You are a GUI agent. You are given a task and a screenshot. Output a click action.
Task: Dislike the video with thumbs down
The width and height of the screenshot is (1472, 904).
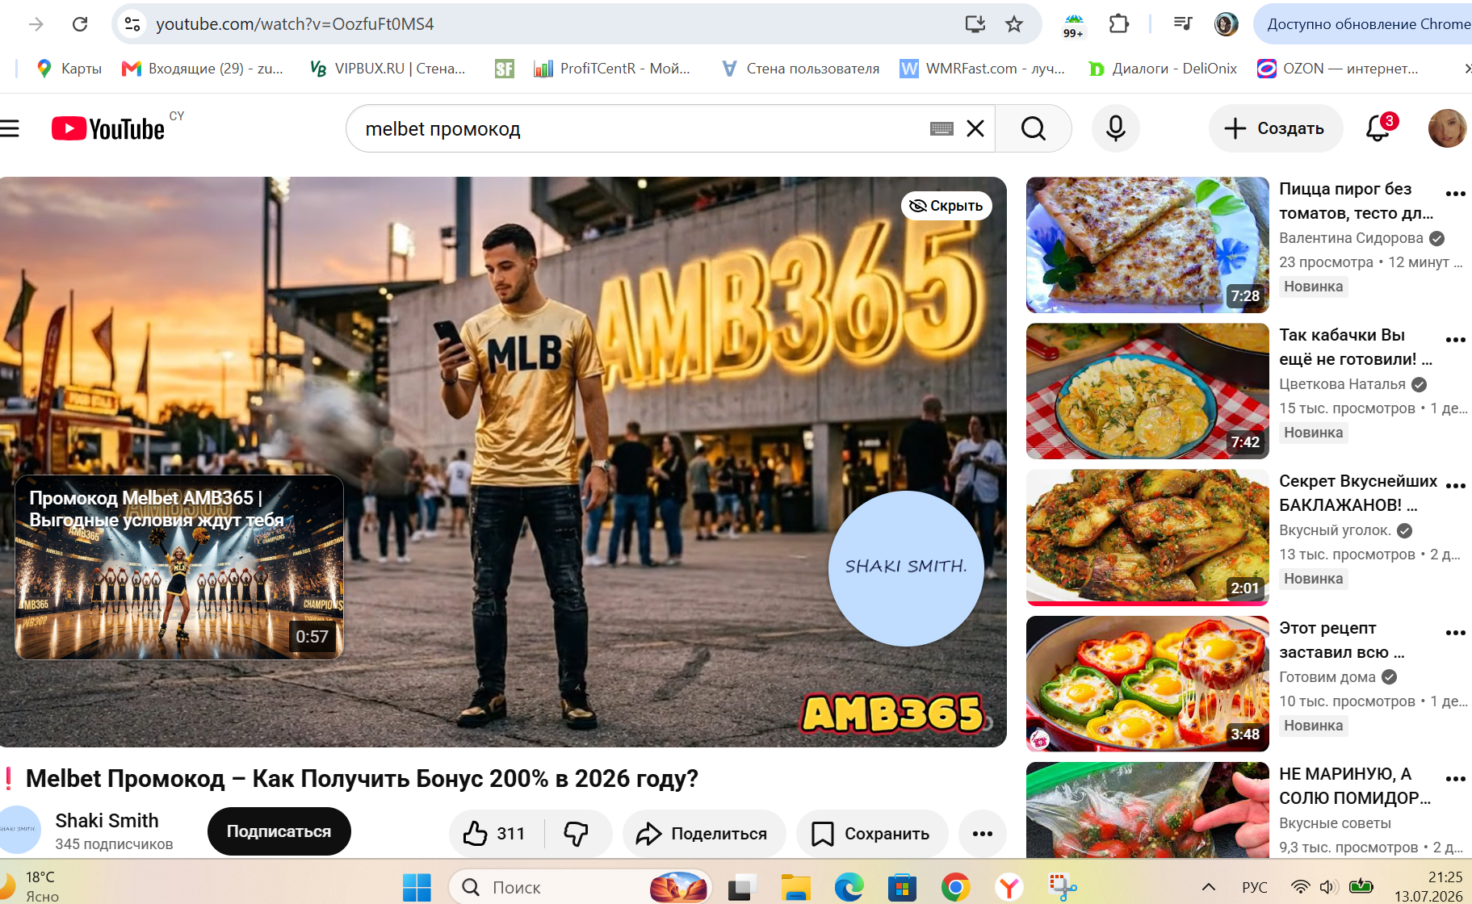[x=577, y=833]
